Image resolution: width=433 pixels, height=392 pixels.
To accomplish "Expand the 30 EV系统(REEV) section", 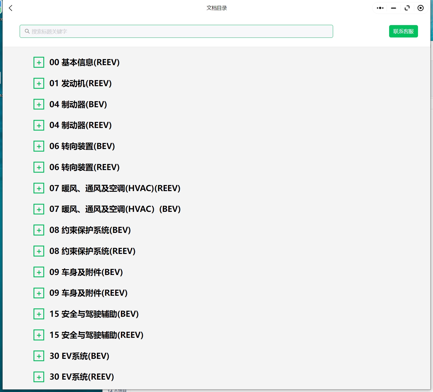I will (x=39, y=377).
